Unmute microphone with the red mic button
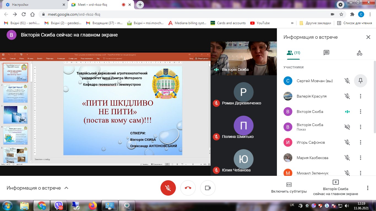376x211 pixels. (168, 188)
